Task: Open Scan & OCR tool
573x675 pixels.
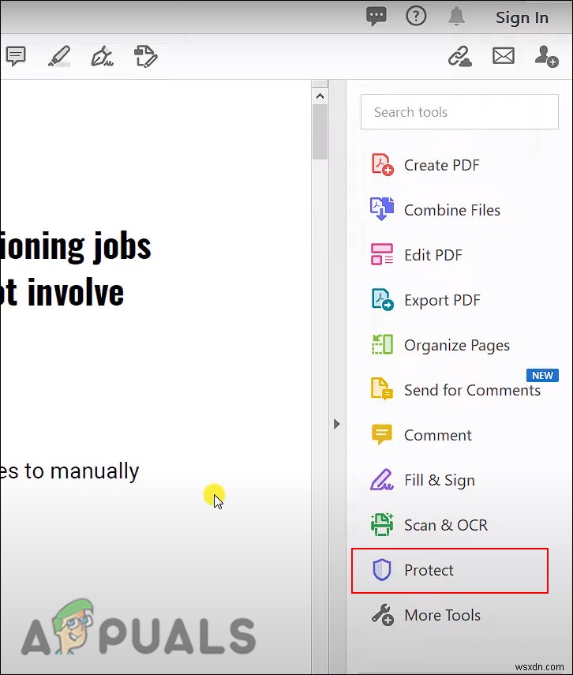Action: click(429, 525)
